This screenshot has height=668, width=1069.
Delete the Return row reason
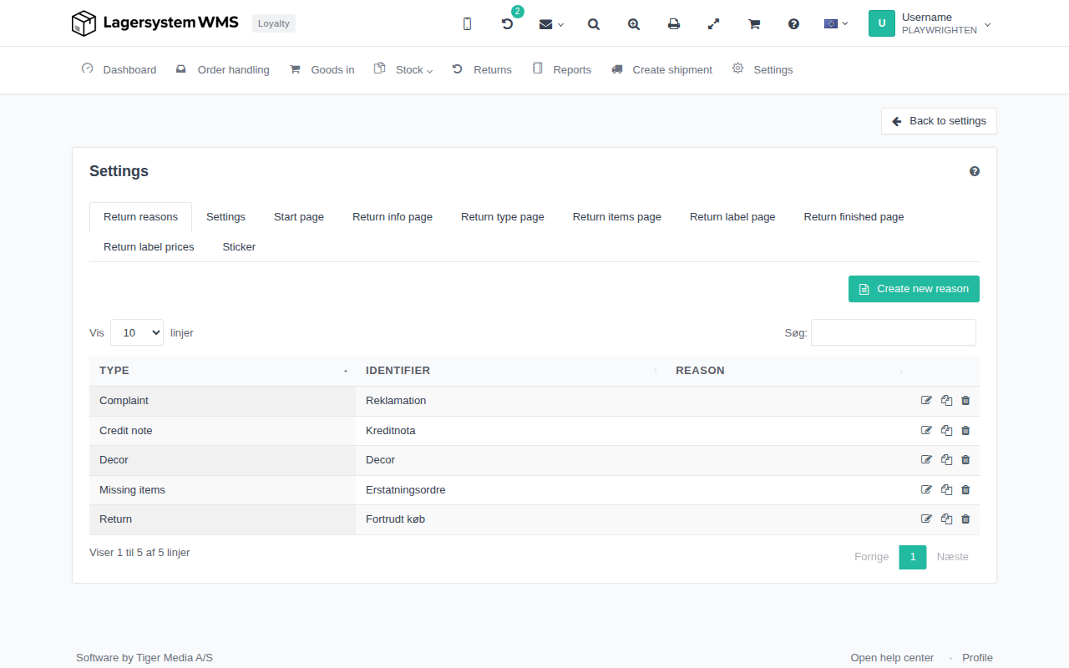click(965, 519)
